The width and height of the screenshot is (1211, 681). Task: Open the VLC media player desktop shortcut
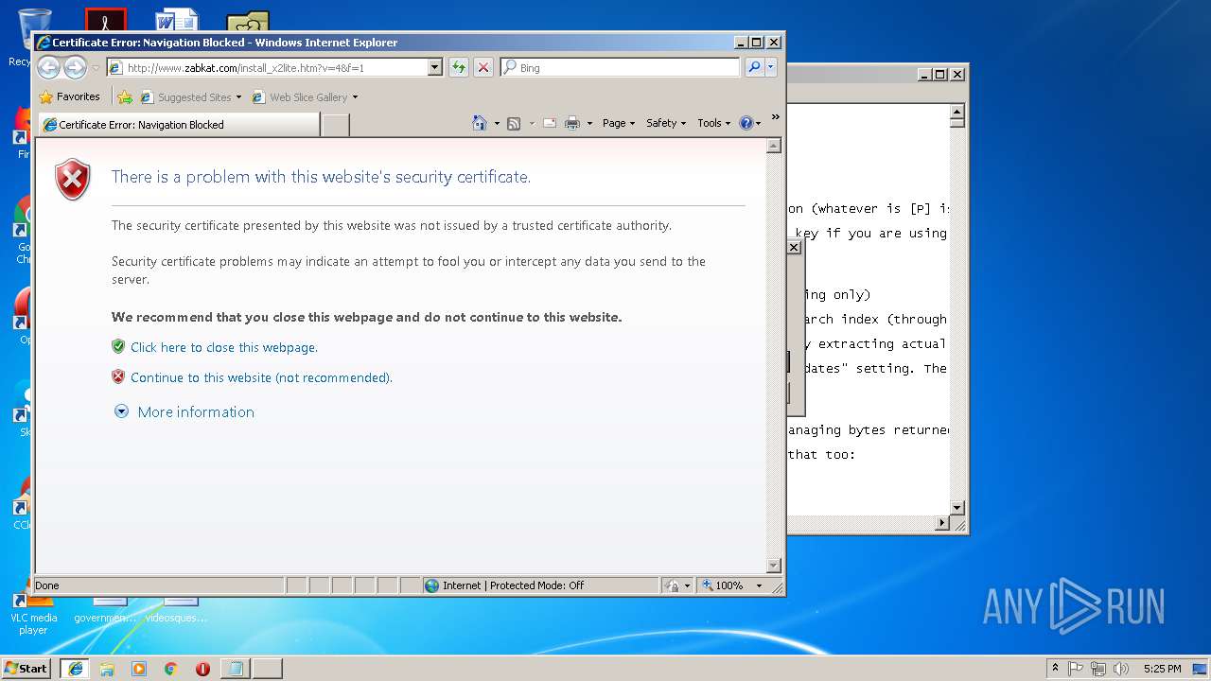33,613
